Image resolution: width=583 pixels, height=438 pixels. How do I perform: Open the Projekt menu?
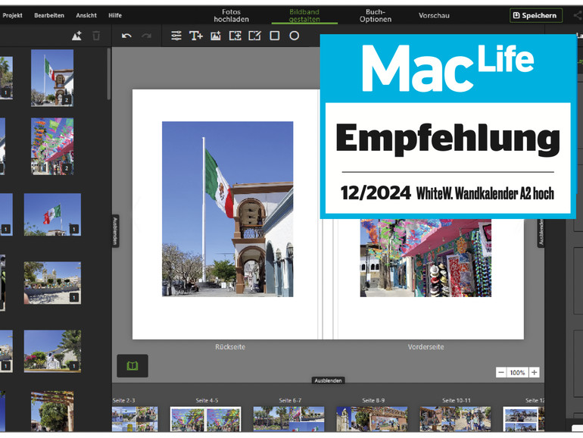click(x=12, y=15)
